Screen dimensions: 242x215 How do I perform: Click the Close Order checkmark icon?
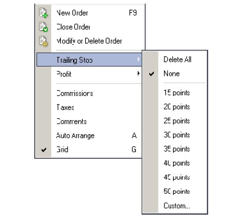pos(43,27)
